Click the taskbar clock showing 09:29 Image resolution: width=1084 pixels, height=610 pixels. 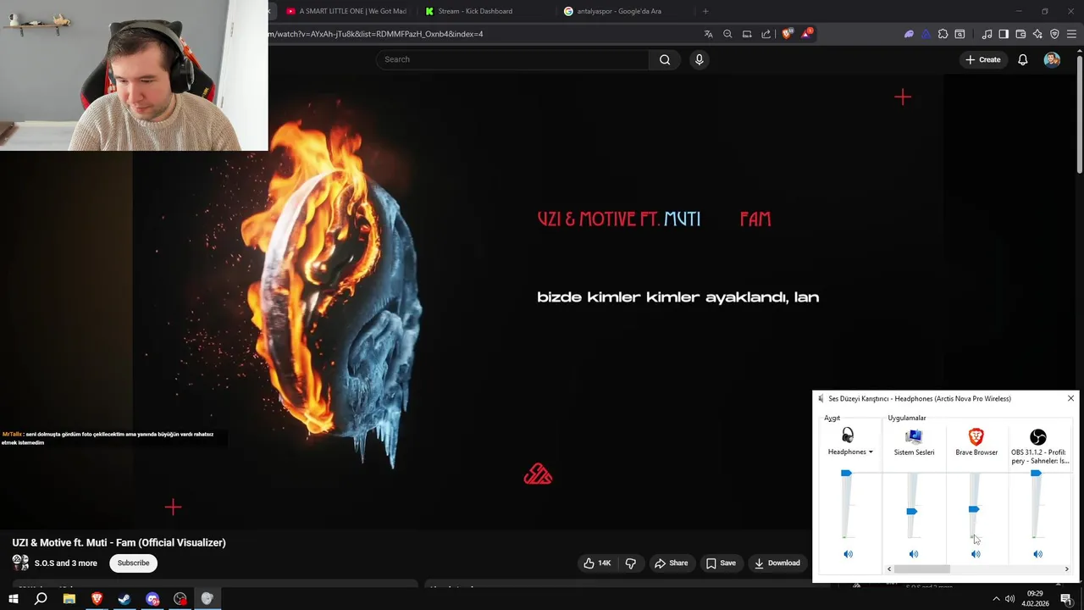point(1035,599)
